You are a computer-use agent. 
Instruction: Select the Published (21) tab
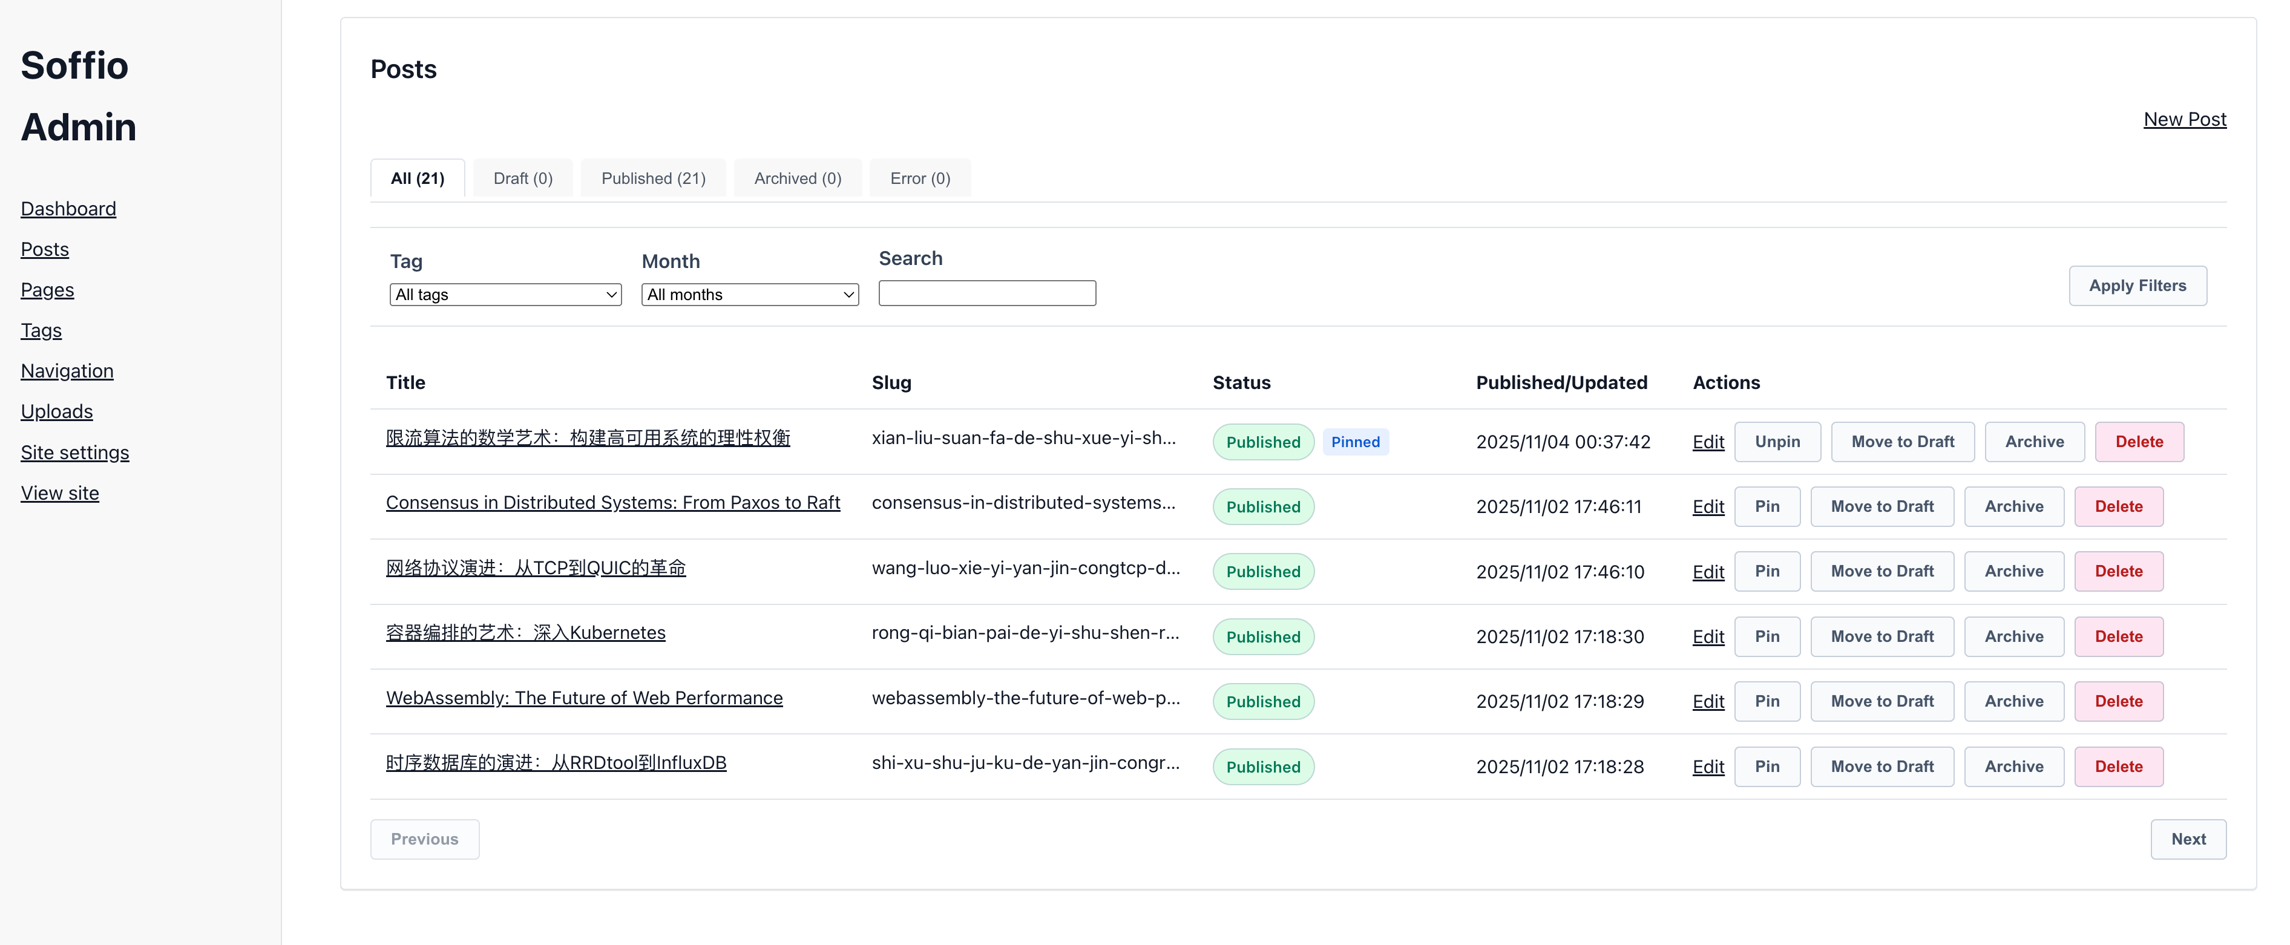(654, 178)
